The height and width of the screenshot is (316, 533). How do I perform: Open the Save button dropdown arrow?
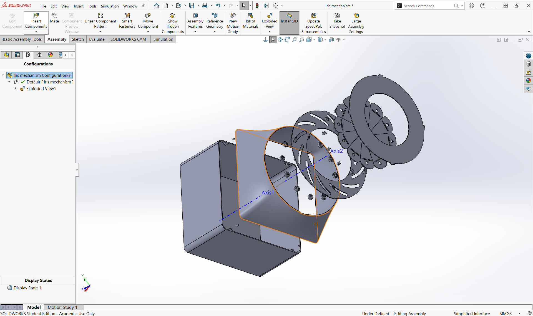[x=198, y=6]
